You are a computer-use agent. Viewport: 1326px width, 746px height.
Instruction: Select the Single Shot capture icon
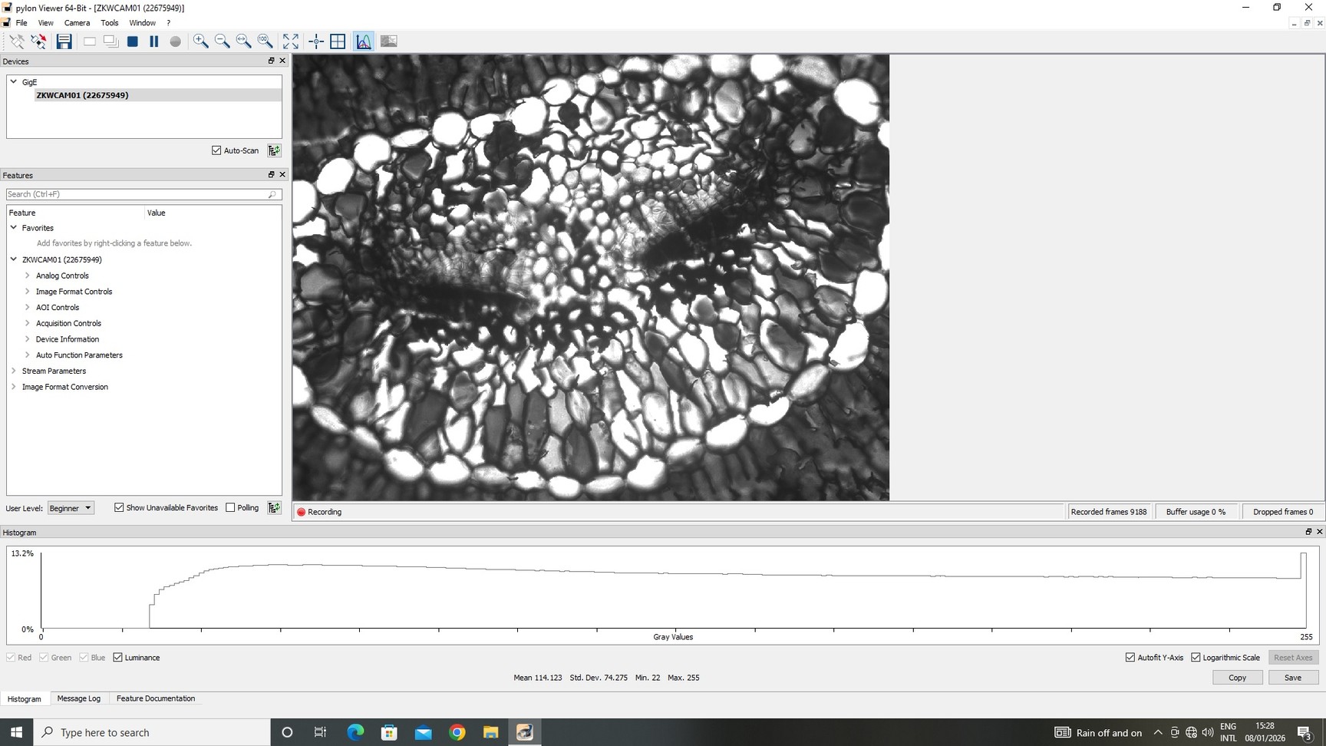89,41
